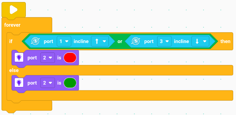Click the light bulb icon on green light block
236x115 pixels.
click(x=19, y=83)
